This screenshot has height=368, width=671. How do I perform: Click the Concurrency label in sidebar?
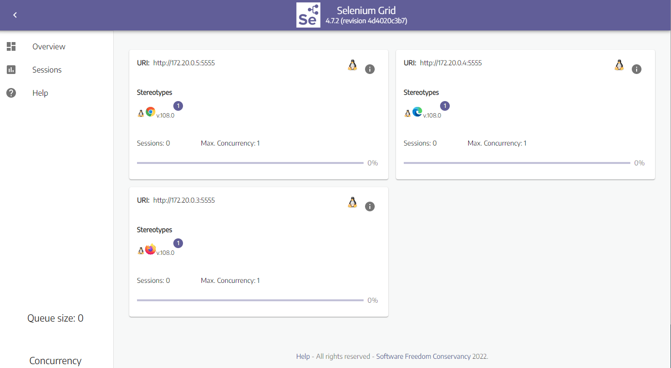(x=55, y=361)
